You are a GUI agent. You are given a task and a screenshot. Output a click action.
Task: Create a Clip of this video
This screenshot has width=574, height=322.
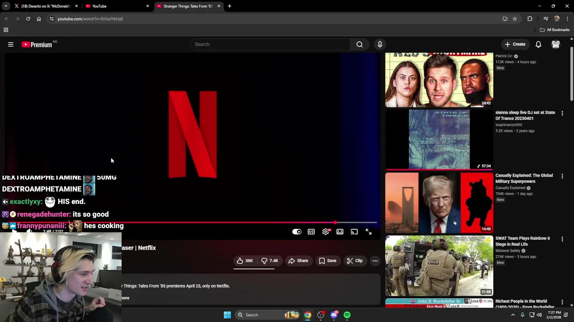pos(354,261)
